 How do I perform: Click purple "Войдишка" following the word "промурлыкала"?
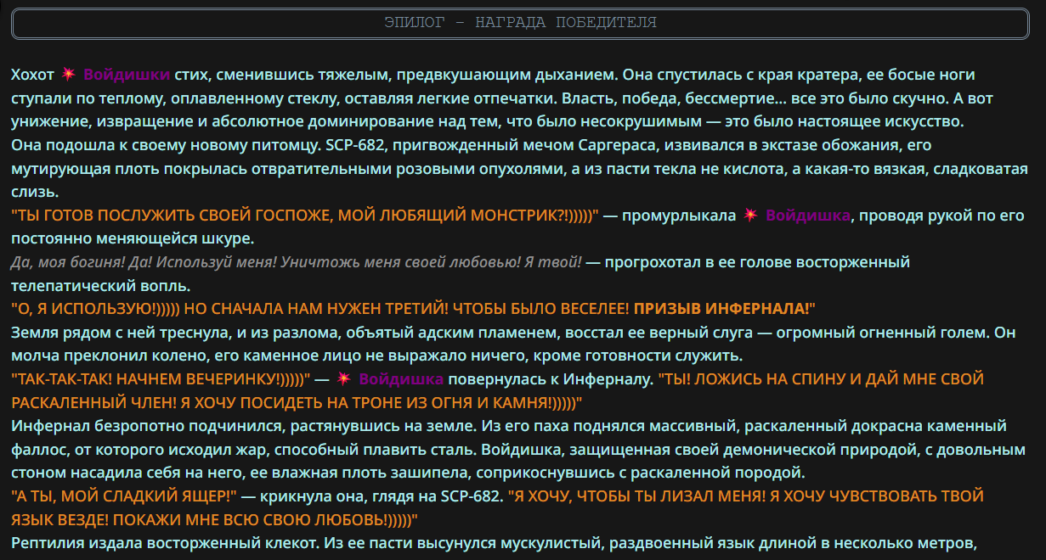808,216
